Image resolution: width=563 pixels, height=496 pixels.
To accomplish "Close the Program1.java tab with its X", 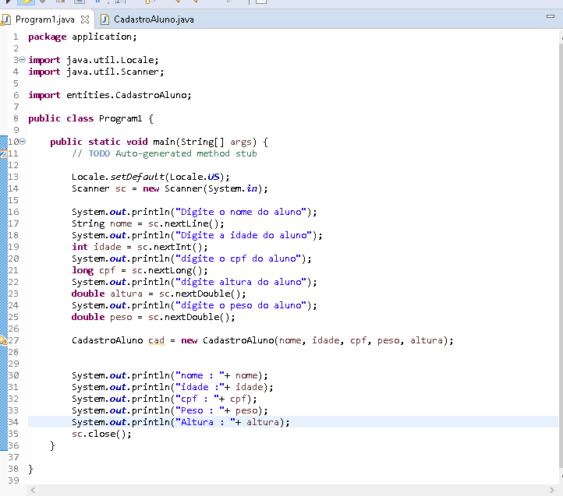I will (x=85, y=19).
